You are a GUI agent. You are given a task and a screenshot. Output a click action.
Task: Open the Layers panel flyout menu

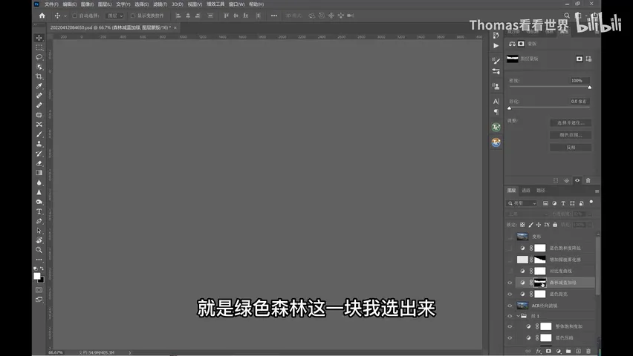(597, 191)
